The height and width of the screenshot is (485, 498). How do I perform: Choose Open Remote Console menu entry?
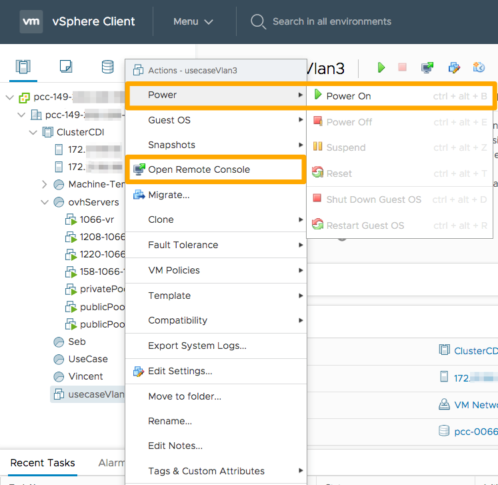pos(199,169)
